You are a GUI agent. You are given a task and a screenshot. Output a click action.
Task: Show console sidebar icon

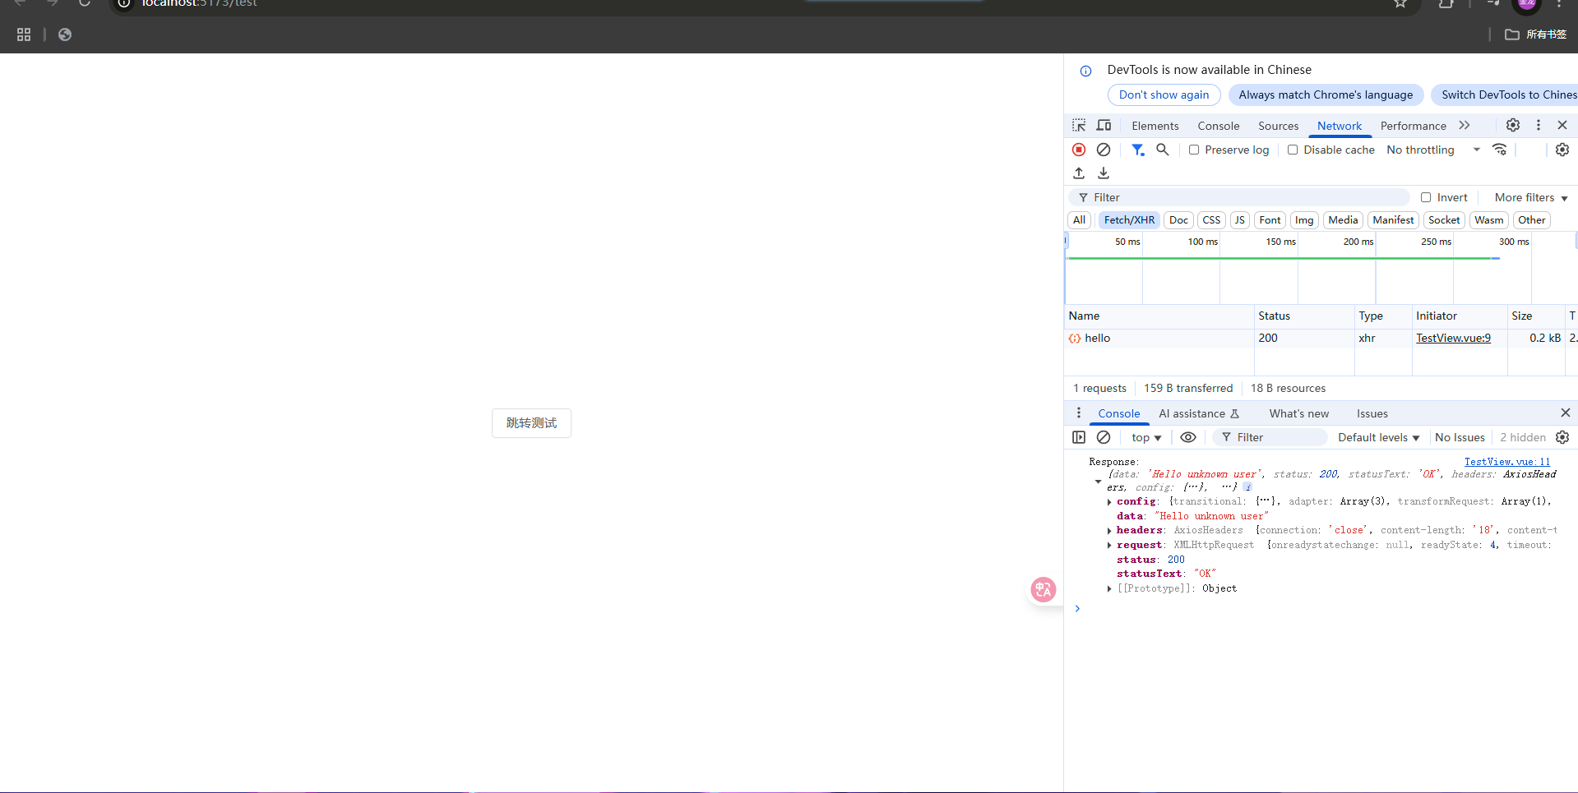click(x=1079, y=437)
